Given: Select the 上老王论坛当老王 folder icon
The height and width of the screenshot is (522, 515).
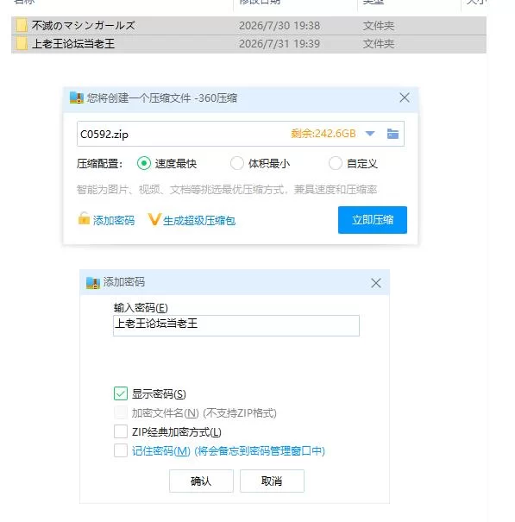Looking at the screenshot, I should tap(22, 44).
